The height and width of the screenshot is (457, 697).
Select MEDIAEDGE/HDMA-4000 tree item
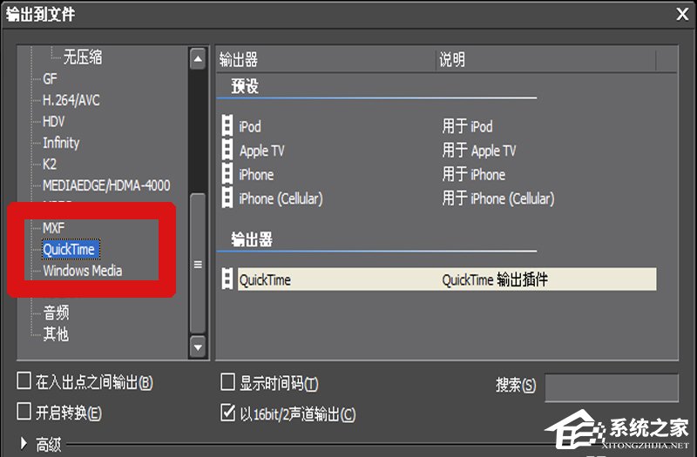tap(106, 185)
